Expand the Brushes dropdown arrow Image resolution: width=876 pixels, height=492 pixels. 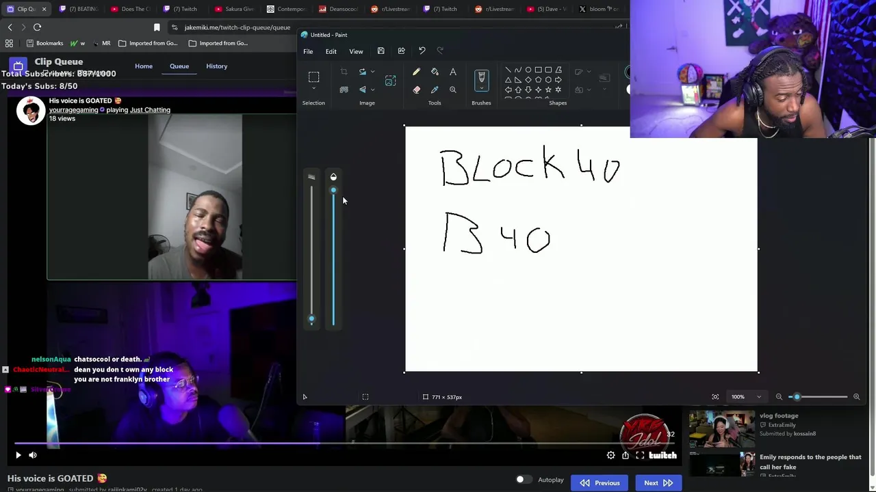tap(481, 90)
